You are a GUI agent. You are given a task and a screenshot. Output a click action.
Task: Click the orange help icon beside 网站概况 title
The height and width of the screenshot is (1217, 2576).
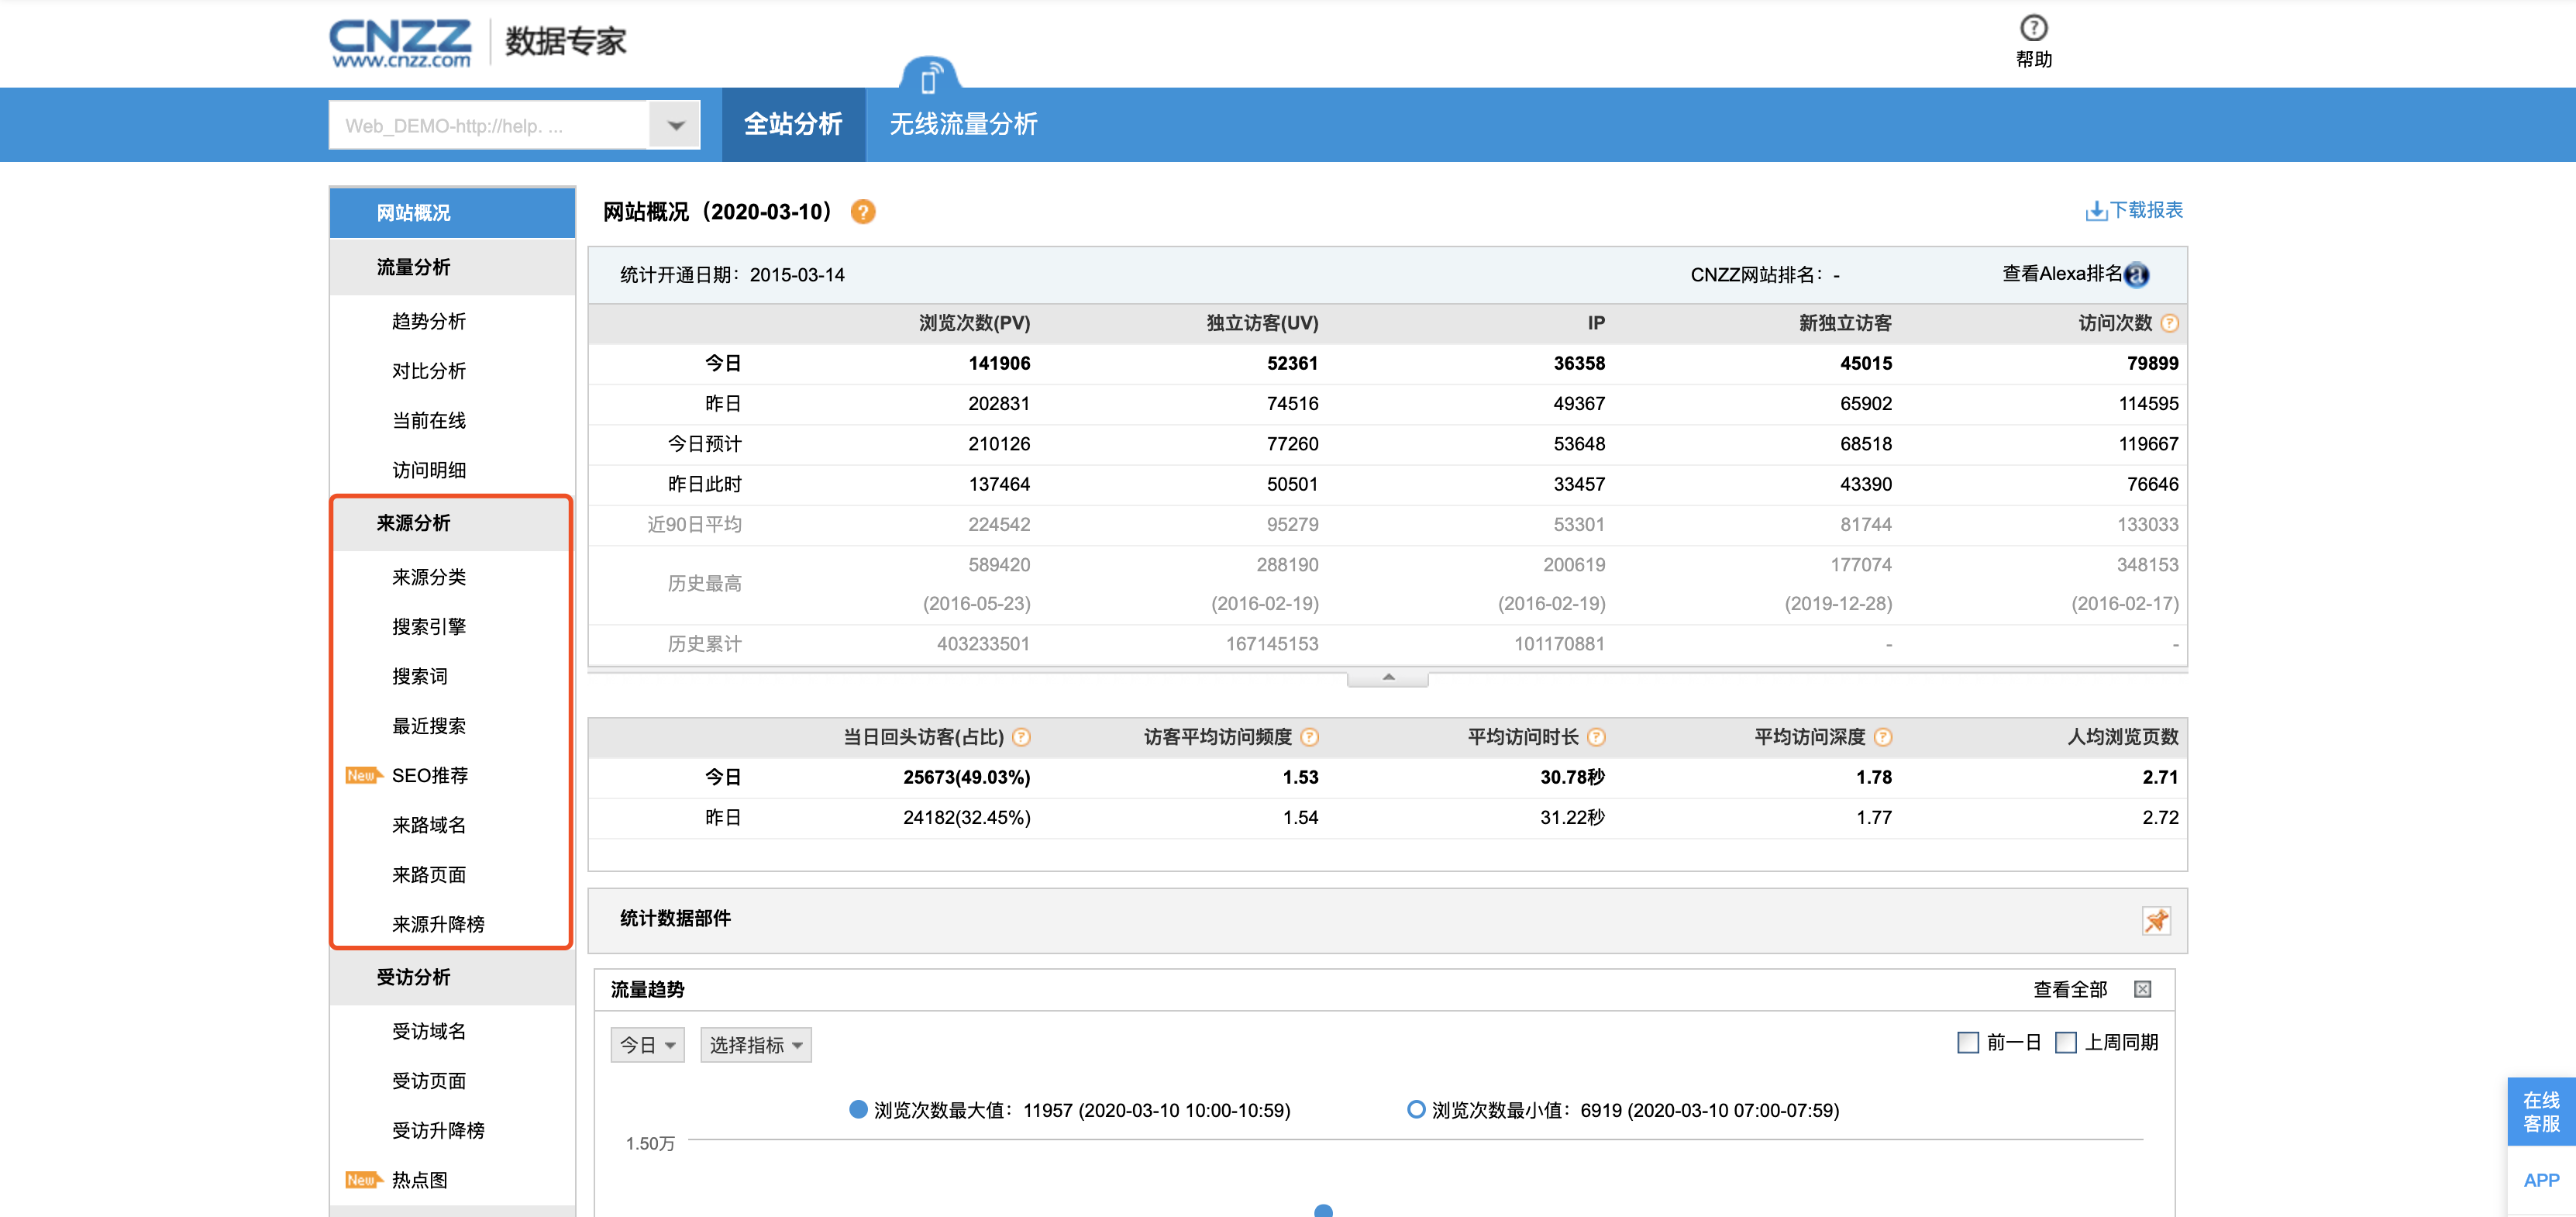pyautogui.click(x=862, y=212)
